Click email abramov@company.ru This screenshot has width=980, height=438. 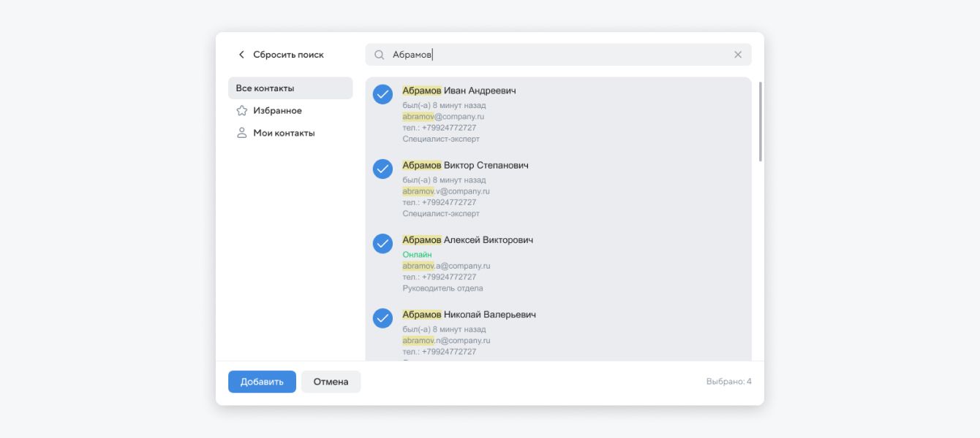pyautogui.click(x=443, y=116)
